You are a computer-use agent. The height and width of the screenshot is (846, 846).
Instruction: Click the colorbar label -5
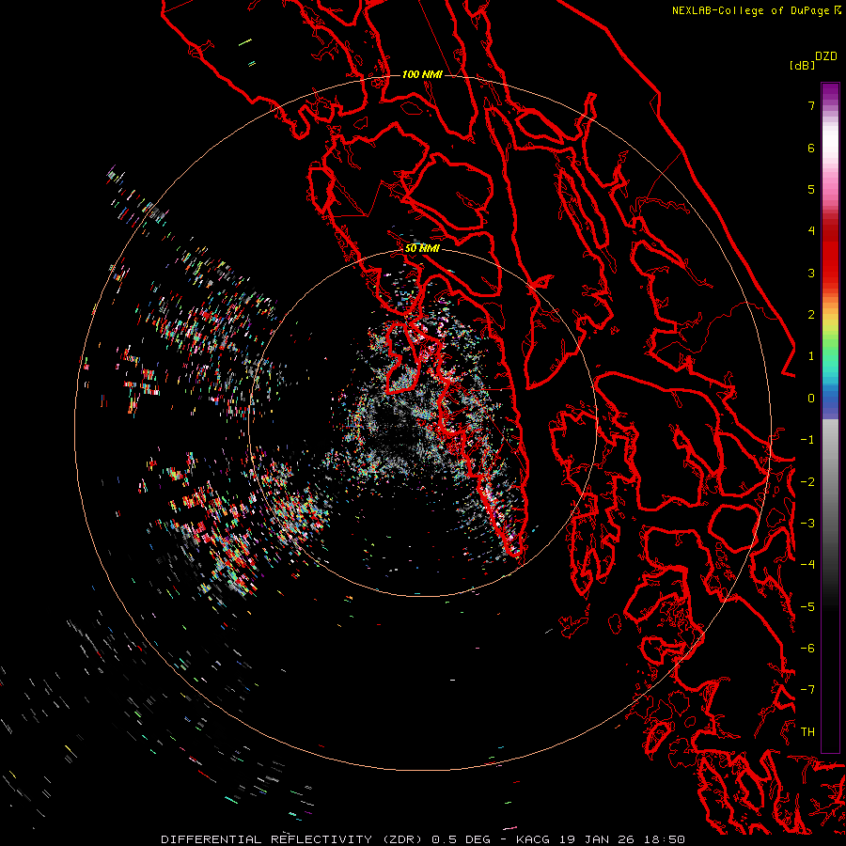(807, 607)
